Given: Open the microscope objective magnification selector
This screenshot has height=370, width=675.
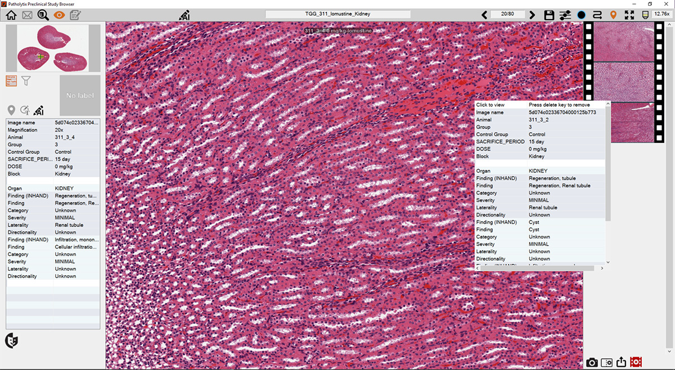Looking at the screenshot, I should (645, 15).
